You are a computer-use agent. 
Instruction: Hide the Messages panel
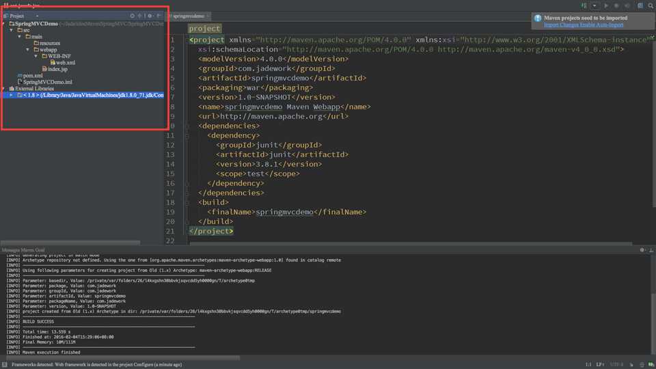(651, 250)
